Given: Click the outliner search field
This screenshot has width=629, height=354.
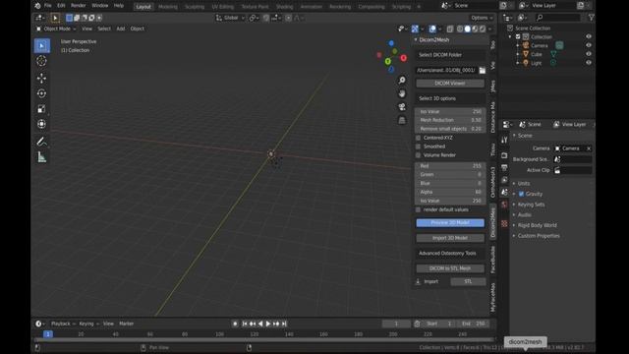Looking at the screenshot, I should pyautogui.click(x=558, y=18).
